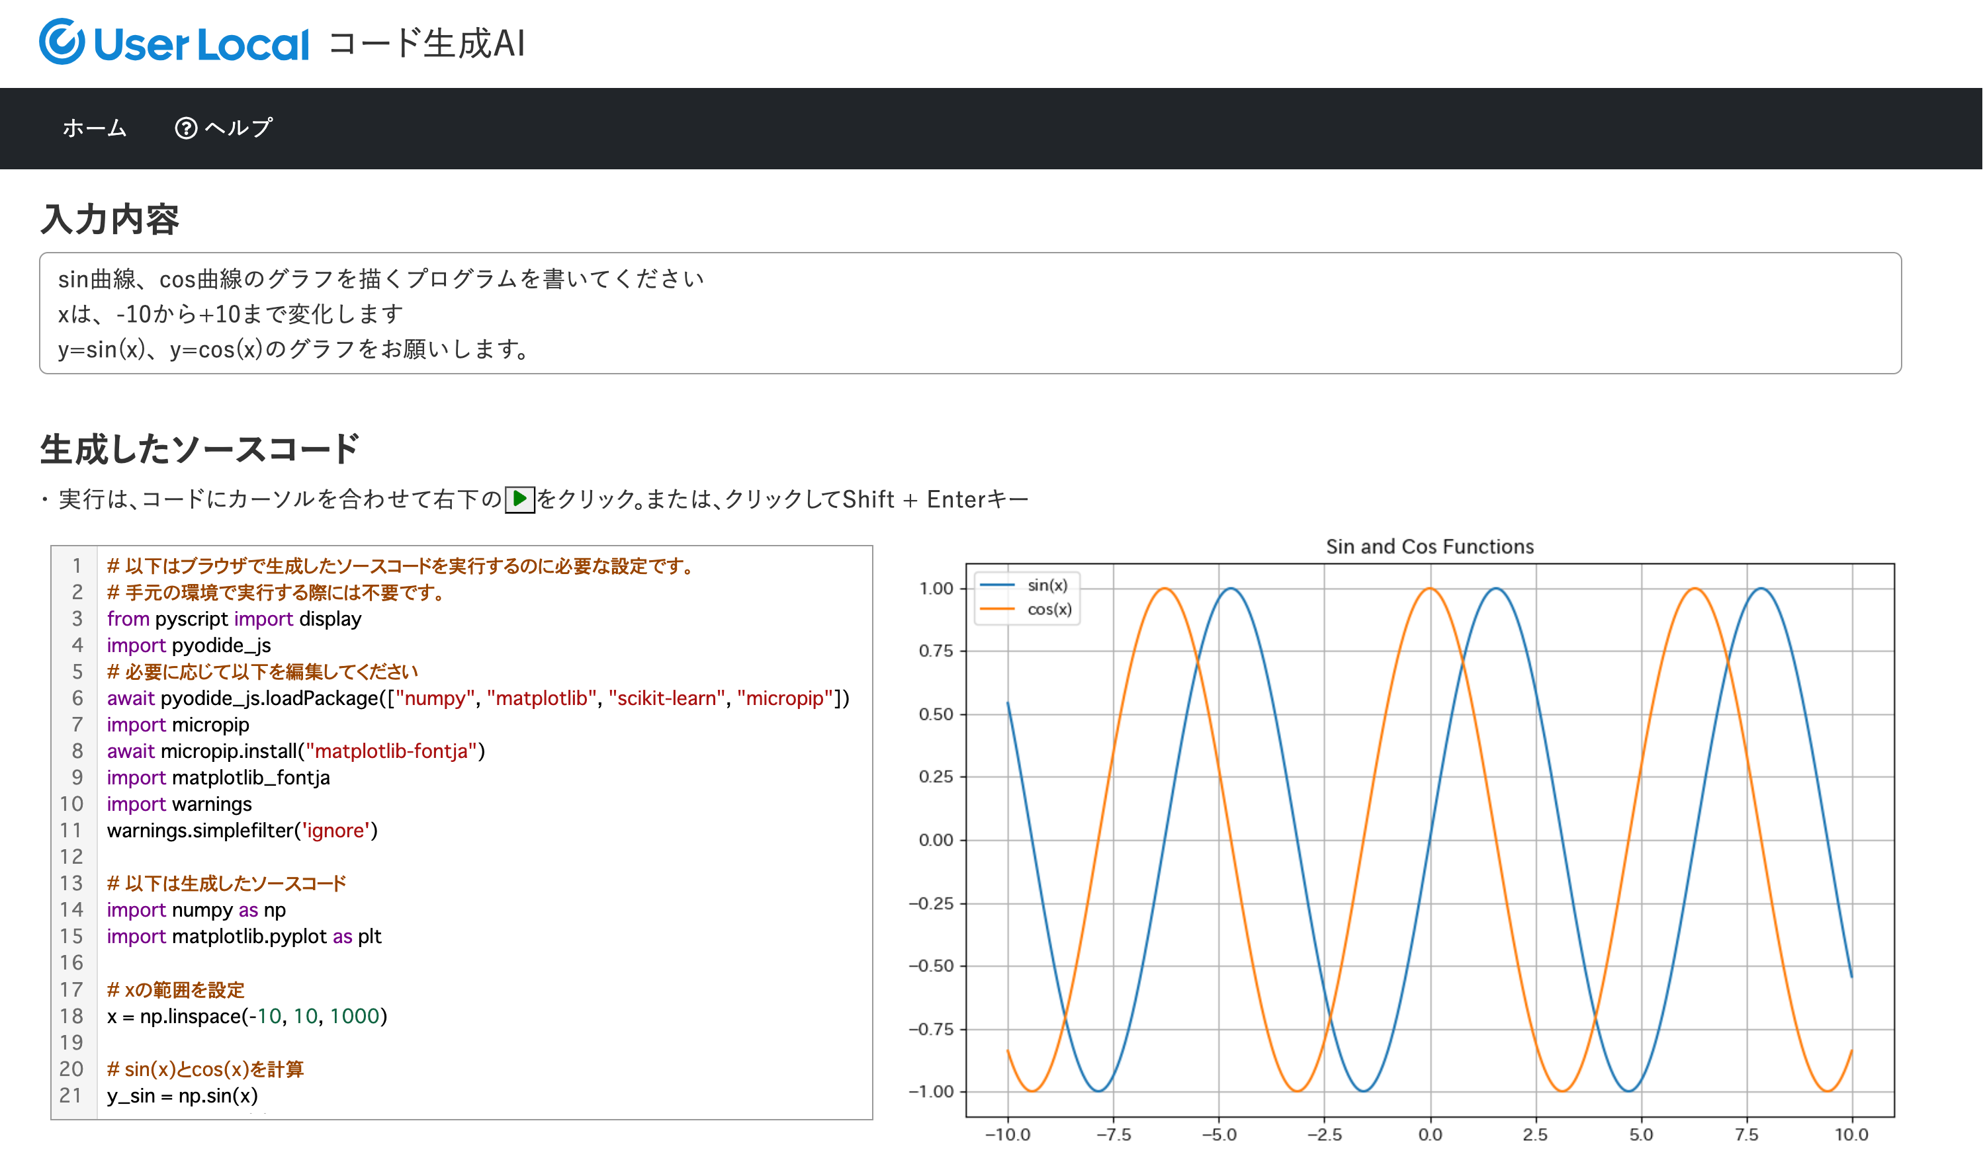The height and width of the screenshot is (1164, 1985).
Task: Click the chart title Sin and Cos Functions
Action: (1431, 546)
